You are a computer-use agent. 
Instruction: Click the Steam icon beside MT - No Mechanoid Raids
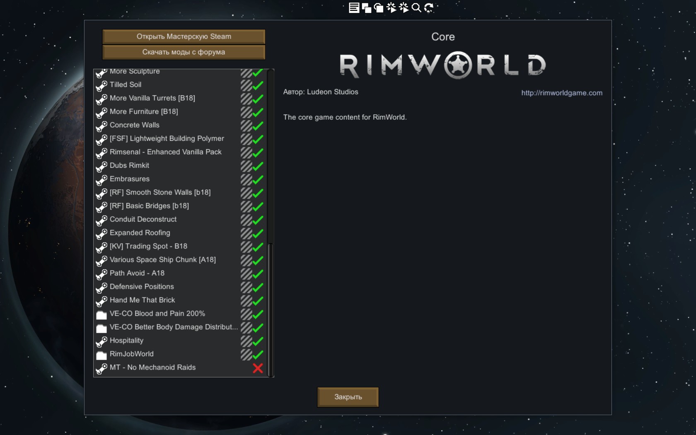pyautogui.click(x=101, y=368)
